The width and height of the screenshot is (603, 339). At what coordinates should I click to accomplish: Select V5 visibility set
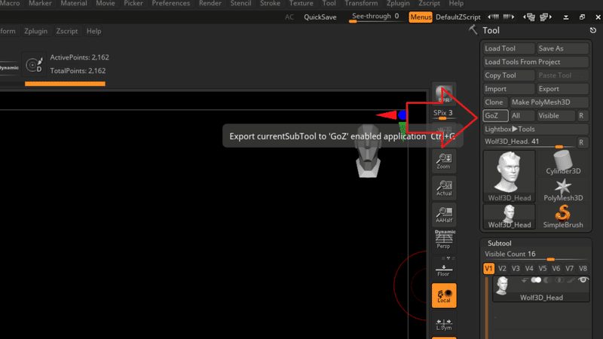coord(542,268)
